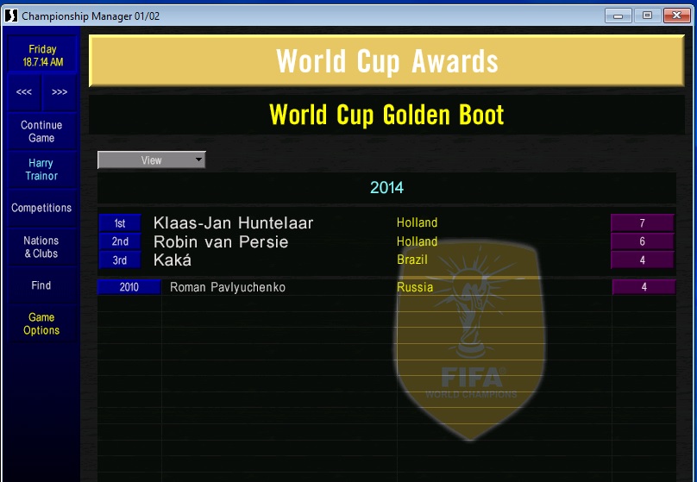The width and height of the screenshot is (697, 482).
Task: Click the World Cup Golden Boot title
Action: point(386,115)
